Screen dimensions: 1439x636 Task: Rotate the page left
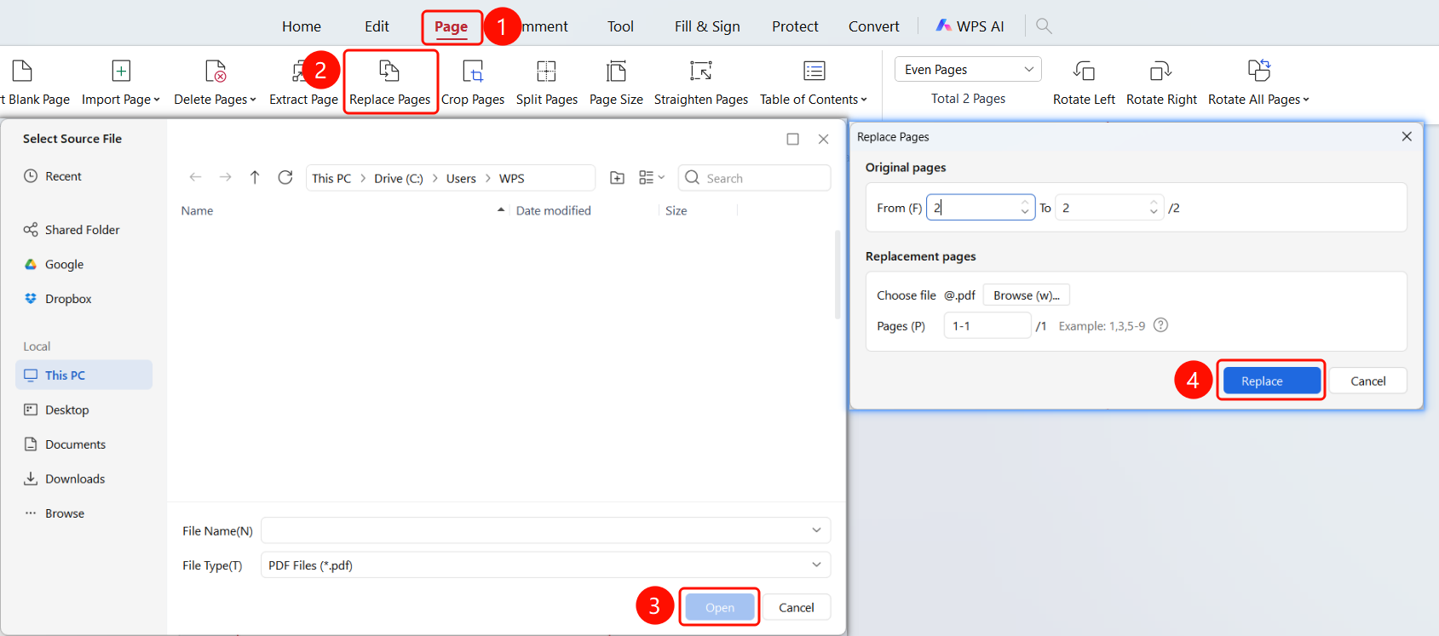tap(1084, 83)
